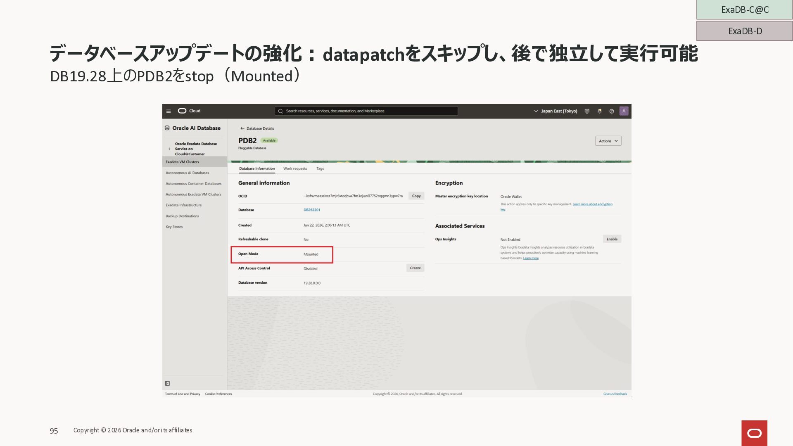The width and height of the screenshot is (793, 446).
Task: Collapse the sidebar using the bottom icon
Action: (x=168, y=383)
